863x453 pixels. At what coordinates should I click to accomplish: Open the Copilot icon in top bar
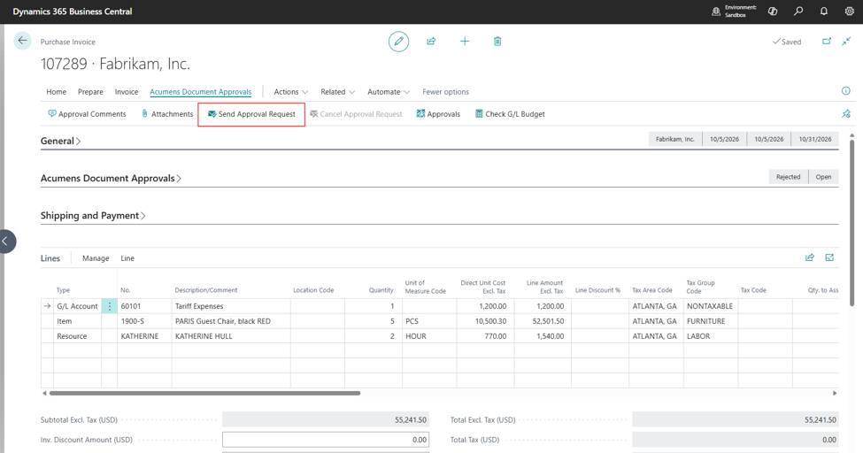pyautogui.click(x=773, y=11)
